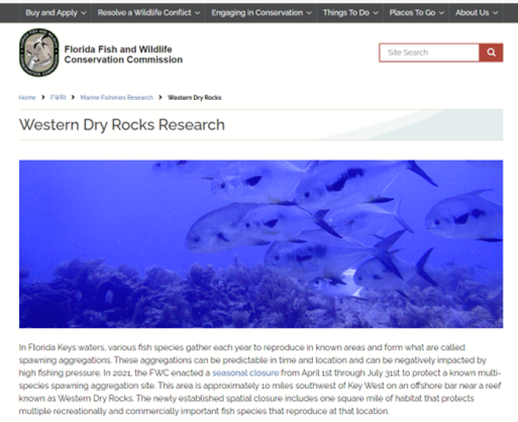Follow the seasonal closure link

[246, 372]
